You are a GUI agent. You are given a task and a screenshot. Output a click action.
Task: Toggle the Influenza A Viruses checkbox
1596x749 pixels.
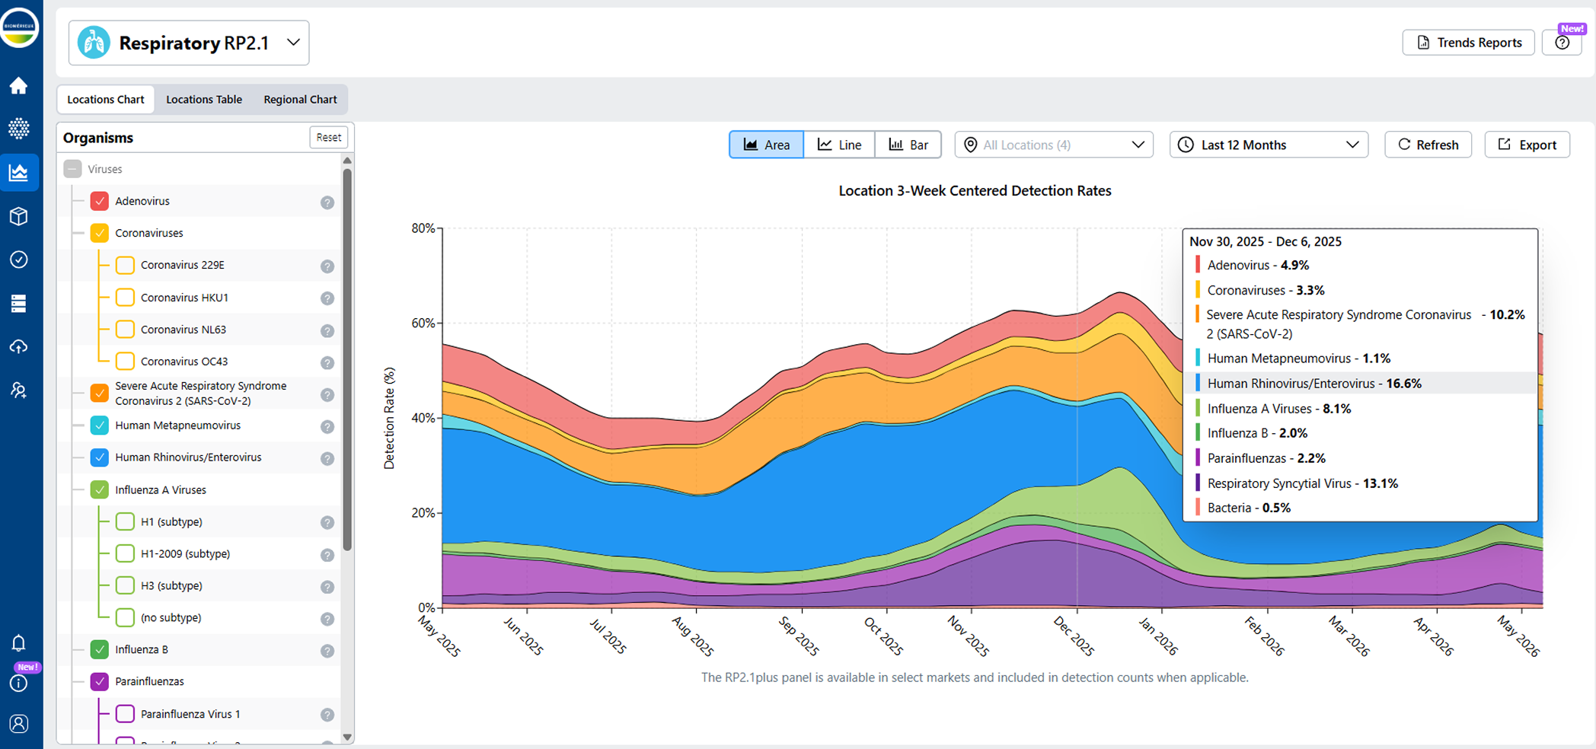point(100,489)
